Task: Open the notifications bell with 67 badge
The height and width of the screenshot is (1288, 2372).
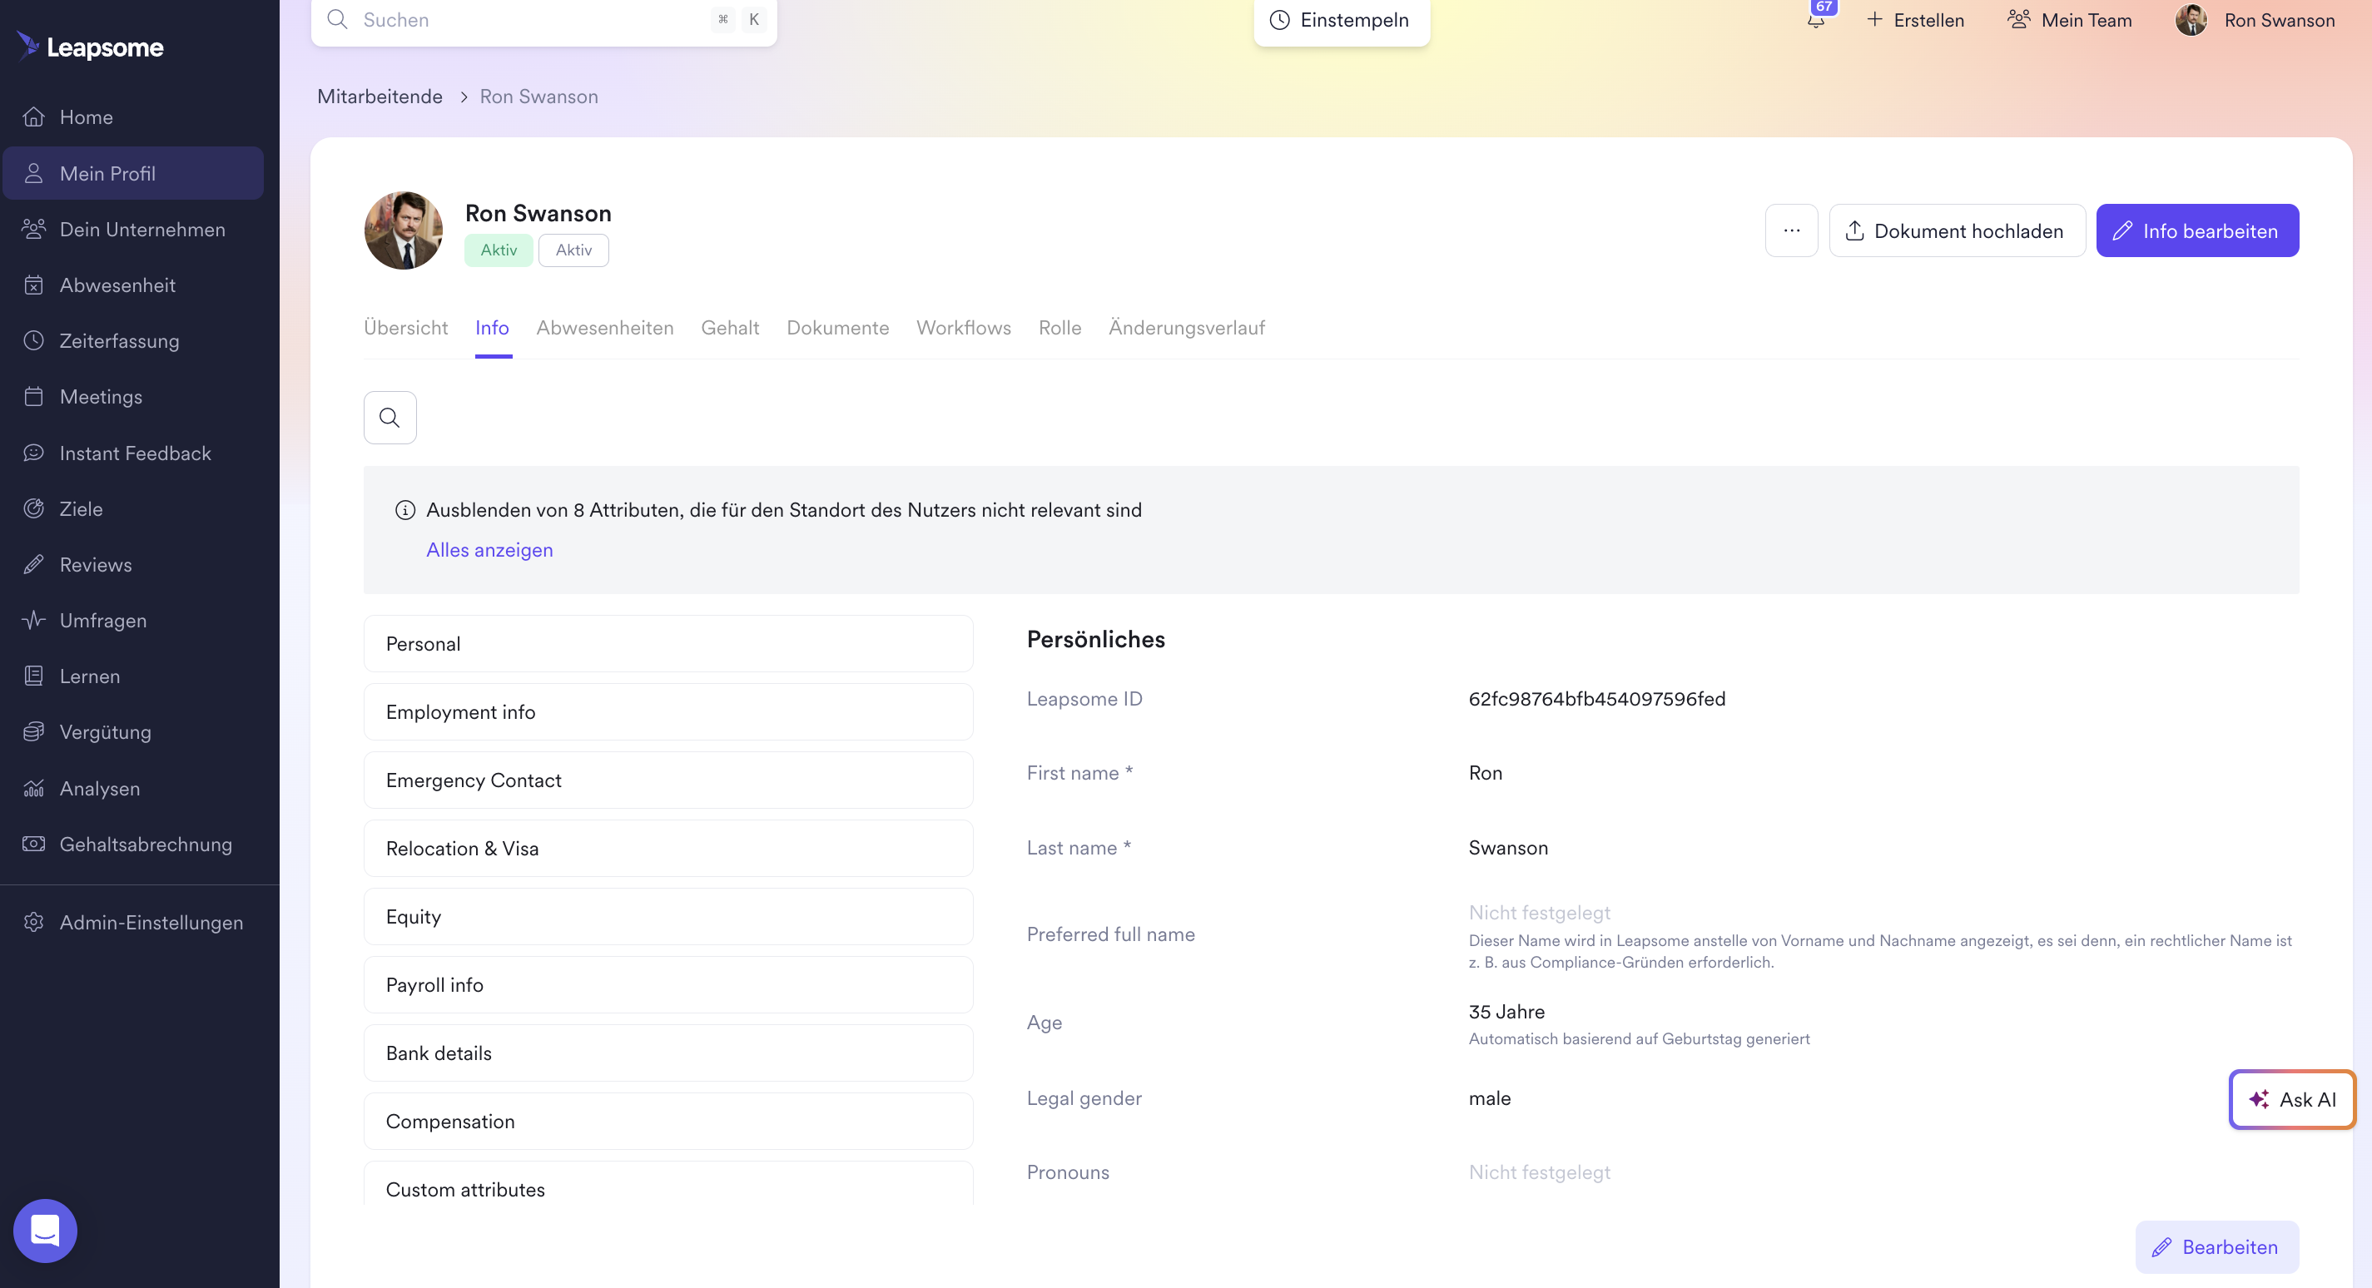Action: coord(1815,19)
